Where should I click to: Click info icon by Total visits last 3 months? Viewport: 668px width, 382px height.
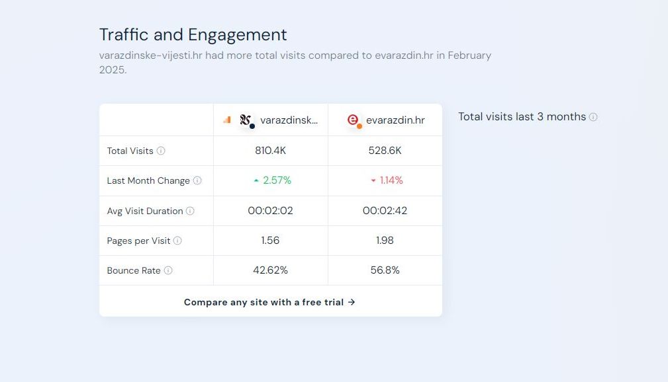pyautogui.click(x=593, y=116)
